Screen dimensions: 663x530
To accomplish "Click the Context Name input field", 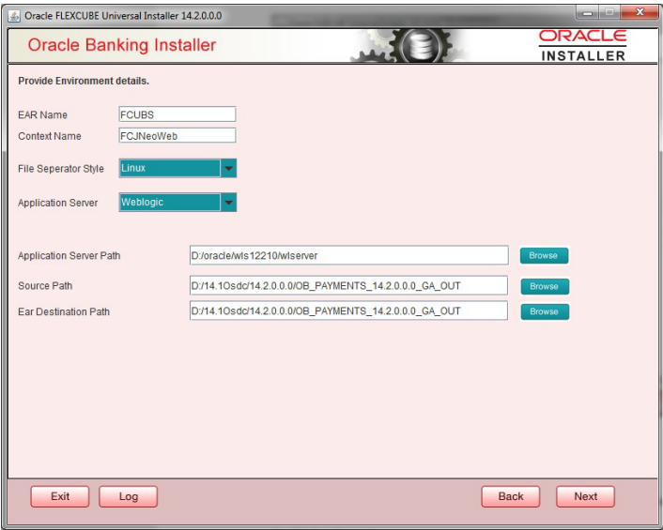I will 177,136.
